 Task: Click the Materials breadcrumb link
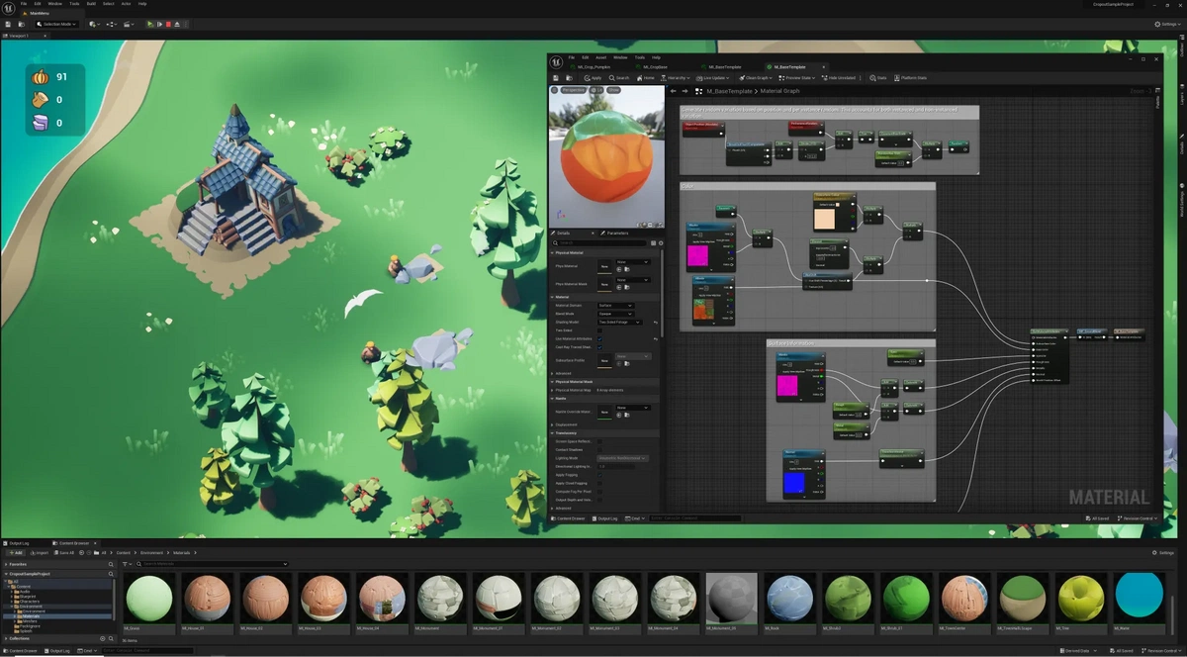(180, 553)
